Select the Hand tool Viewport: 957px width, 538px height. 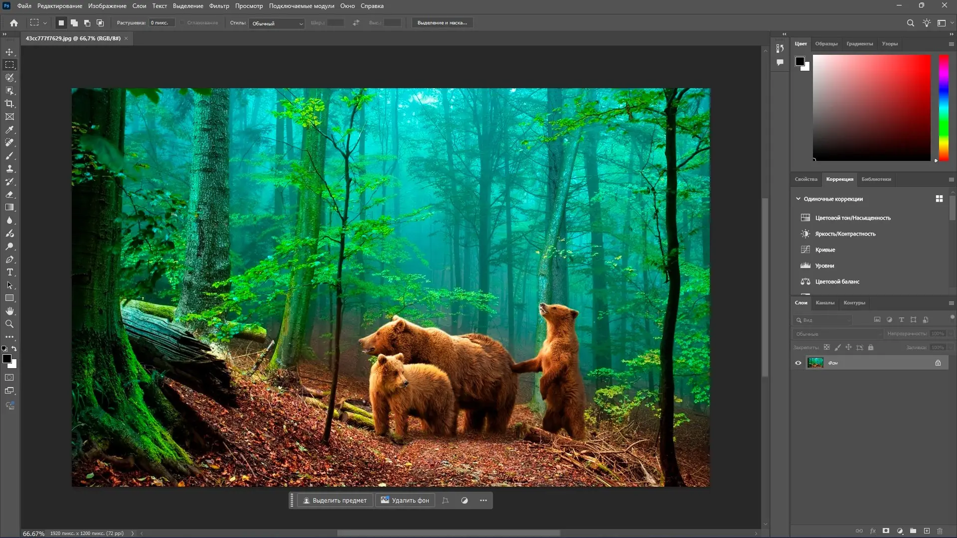(x=9, y=311)
